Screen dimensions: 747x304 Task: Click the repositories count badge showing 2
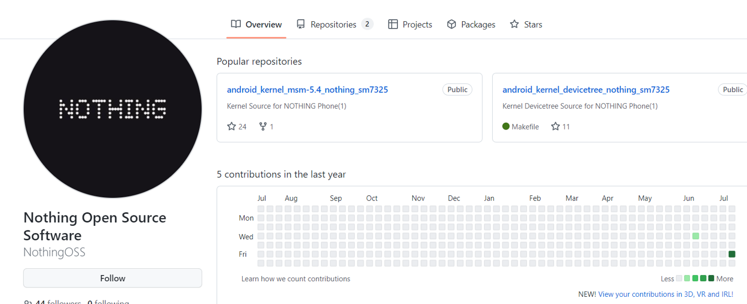[367, 24]
